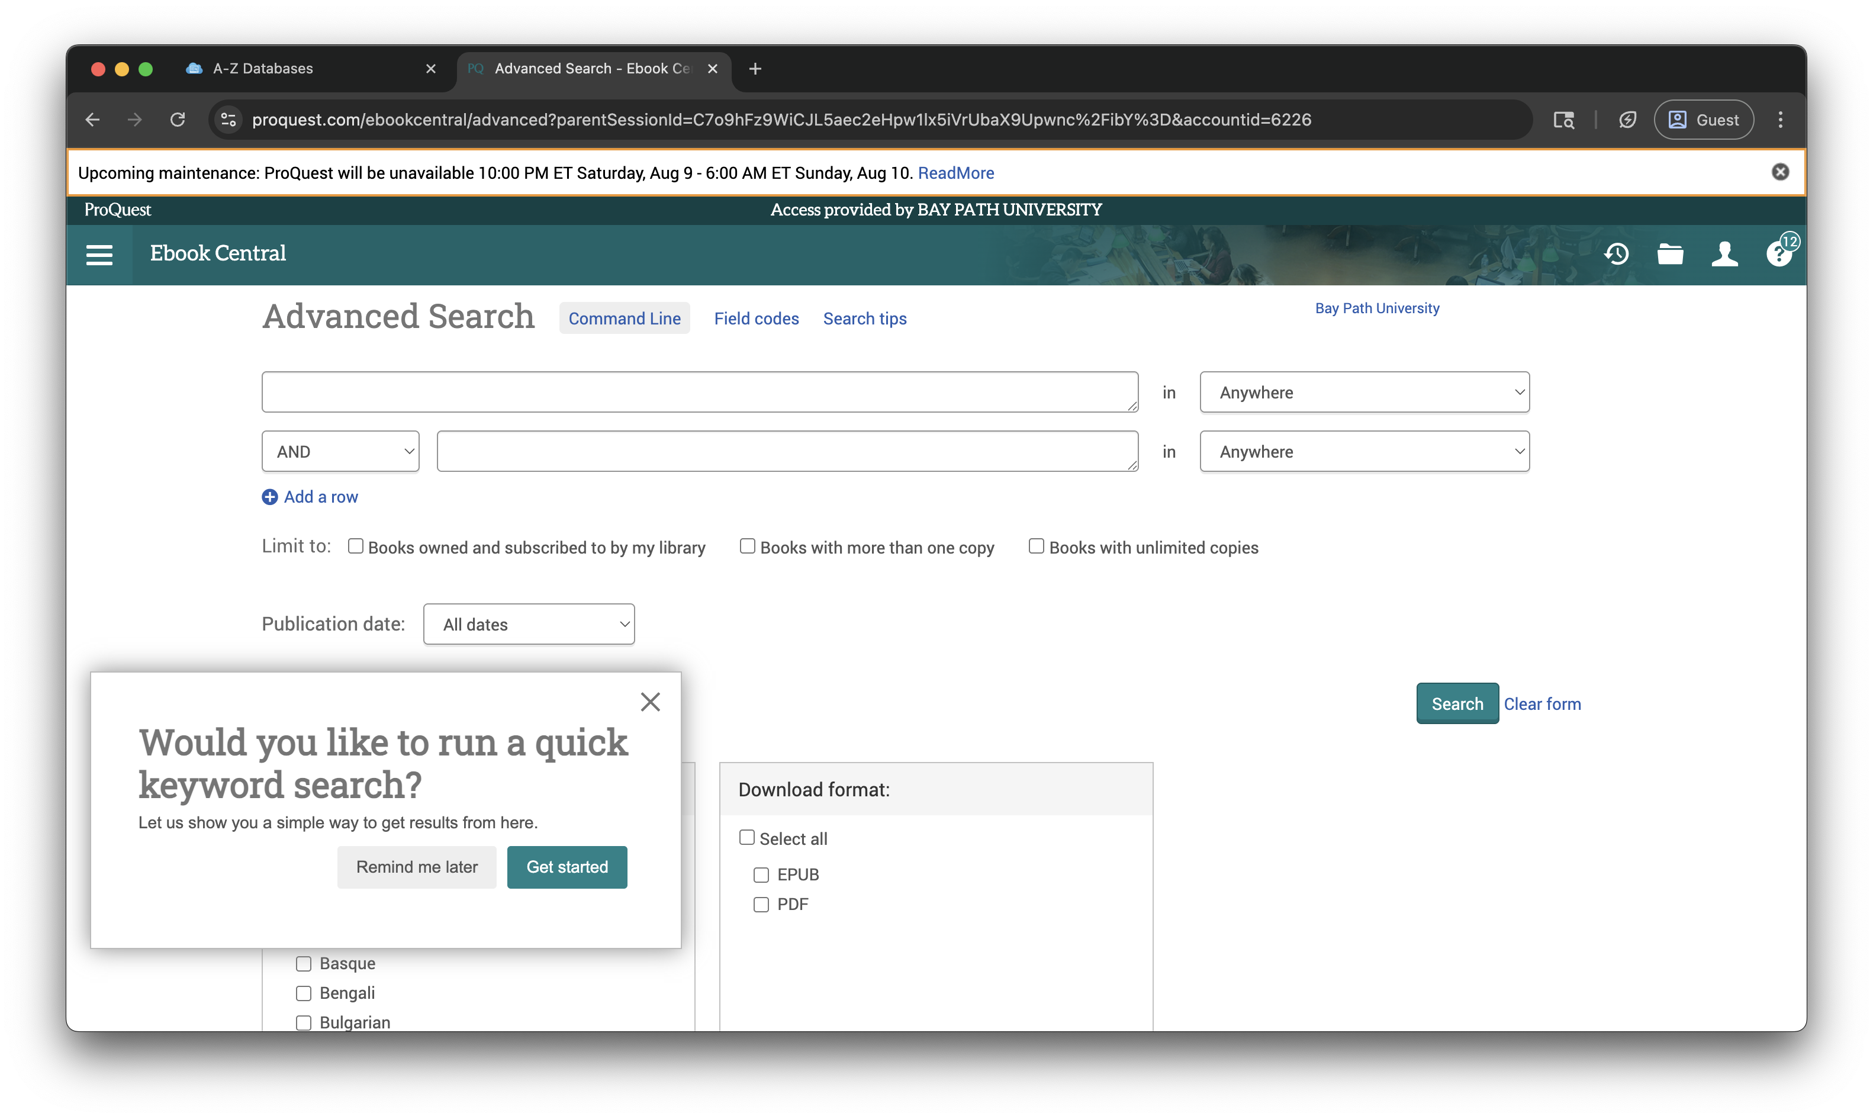Open the hamburger navigation menu
1873x1119 pixels.
pos(99,255)
